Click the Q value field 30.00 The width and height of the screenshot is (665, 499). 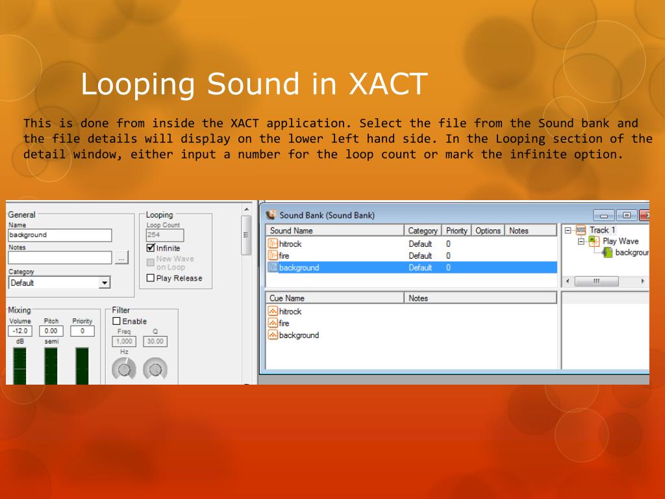point(155,341)
